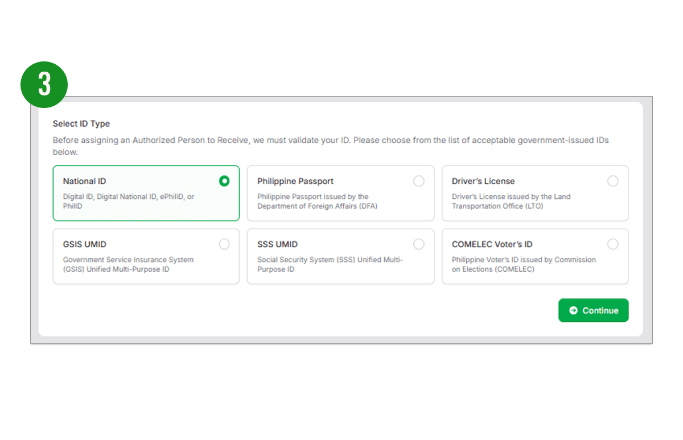Viewport: 683px width, 440px height.
Task: Click the GSIS UMID card title
Action: (86, 244)
